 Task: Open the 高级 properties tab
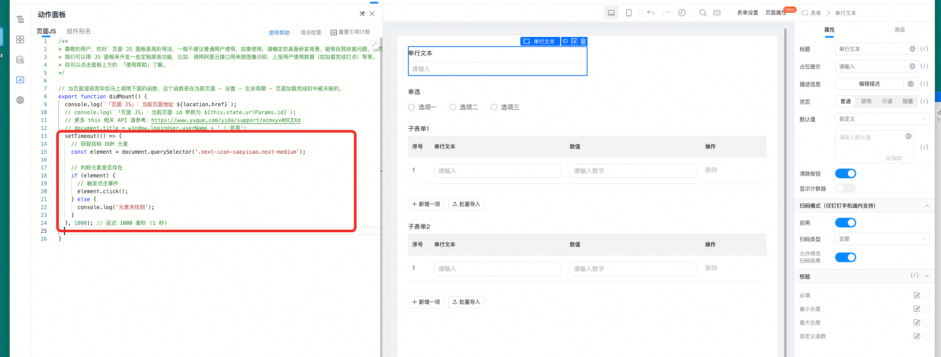pos(900,30)
